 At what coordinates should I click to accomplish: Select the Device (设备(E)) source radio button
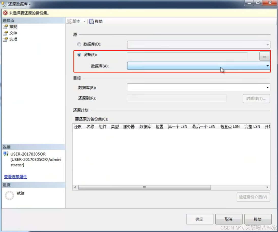click(79, 55)
